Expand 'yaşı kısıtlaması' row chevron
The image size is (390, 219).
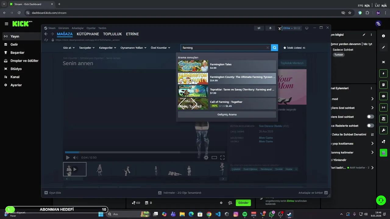372,144
